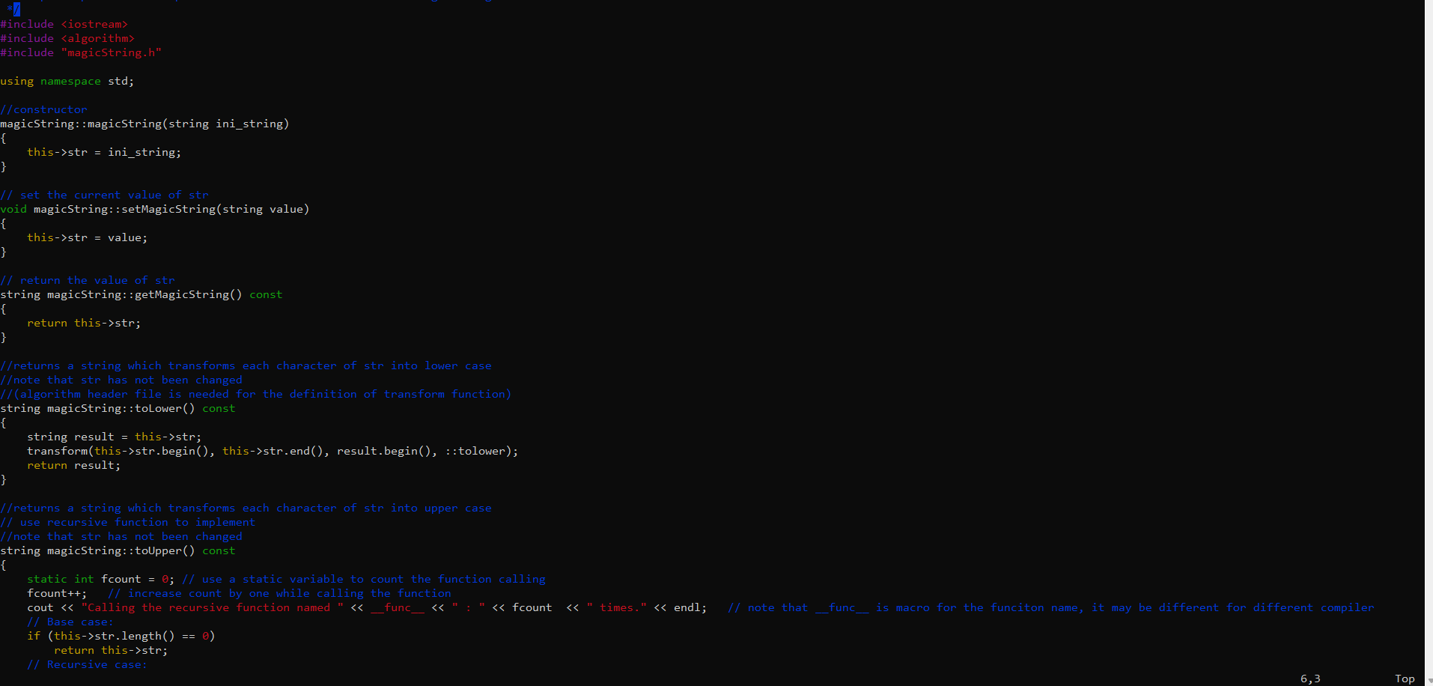Click the '// Recursive case:' comment
Viewport: 1433px width, 686px height.
pyautogui.click(x=88, y=664)
